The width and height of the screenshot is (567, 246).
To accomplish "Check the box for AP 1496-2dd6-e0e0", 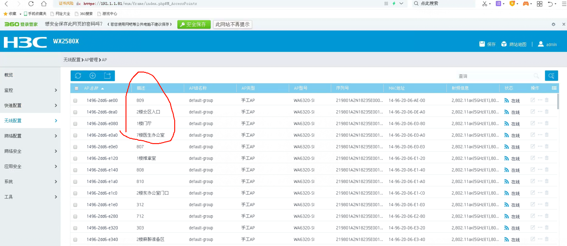I will pos(75,147).
